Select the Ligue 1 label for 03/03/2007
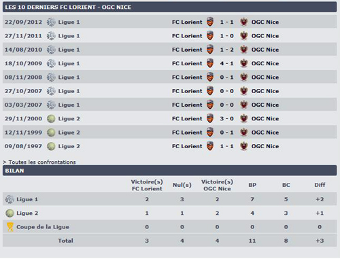The width and height of the screenshot is (340, 259). 69,105
